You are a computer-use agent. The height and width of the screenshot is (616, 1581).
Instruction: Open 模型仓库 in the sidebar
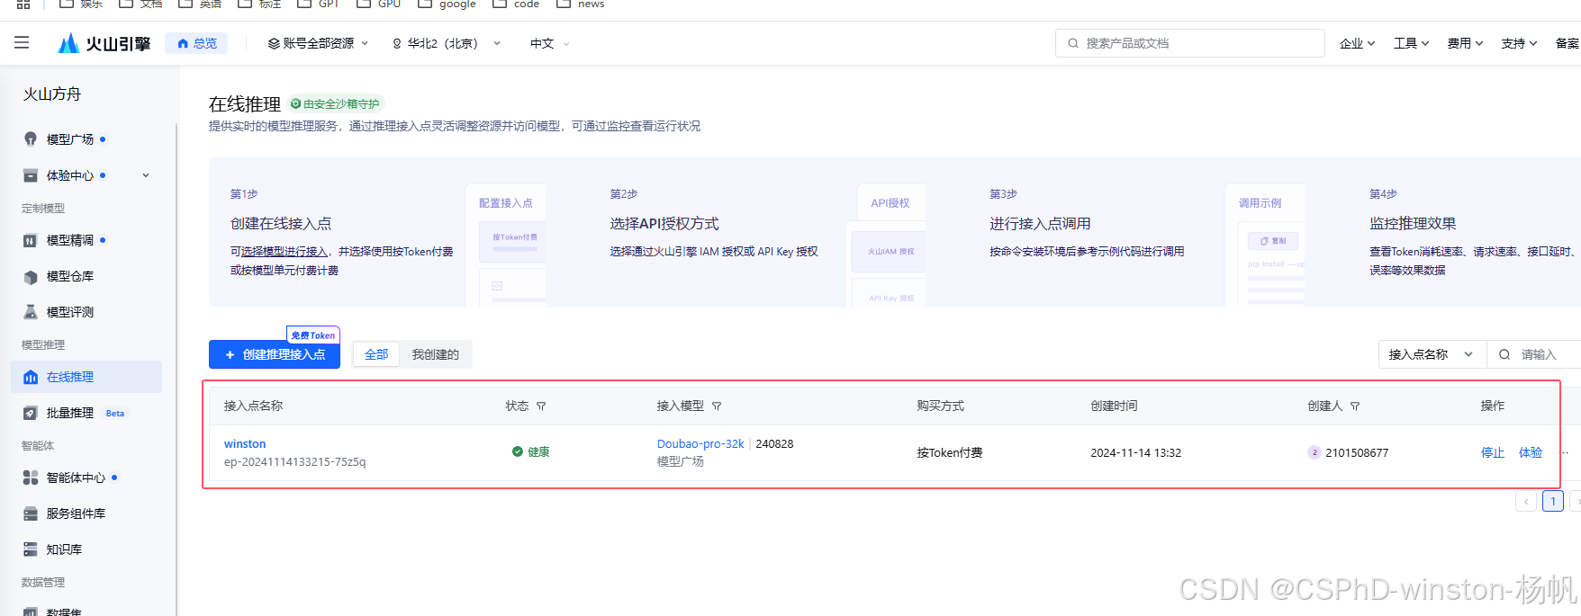[70, 276]
